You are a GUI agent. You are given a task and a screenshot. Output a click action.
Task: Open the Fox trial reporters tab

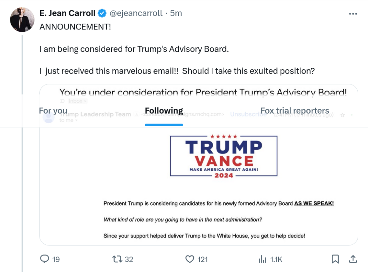(295, 111)
